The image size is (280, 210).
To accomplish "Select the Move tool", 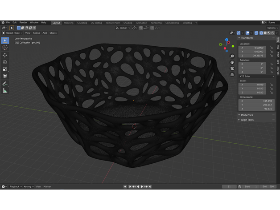I will tap(5, 55).
